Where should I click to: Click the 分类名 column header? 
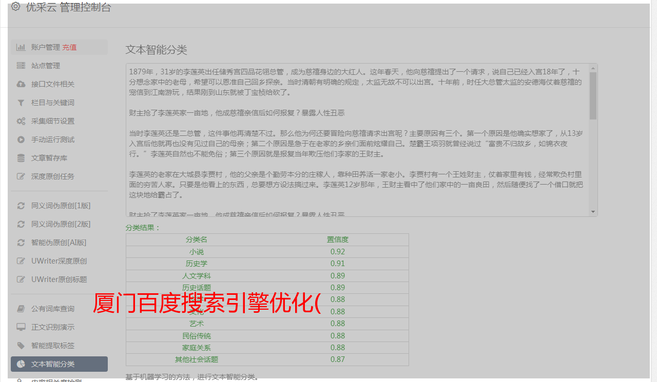point(197,239)
